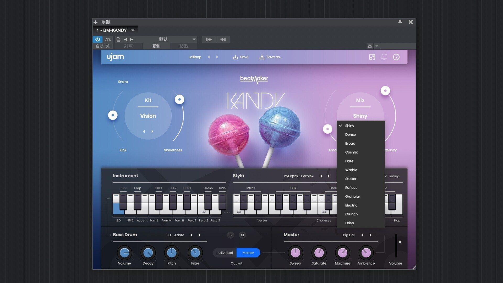Set Output to Master
The image size is (503, 283).
[x=248, y=253]
